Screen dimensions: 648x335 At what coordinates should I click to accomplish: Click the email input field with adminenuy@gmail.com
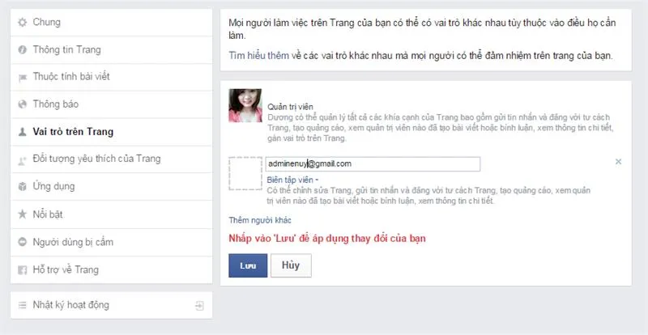point(372,164)
